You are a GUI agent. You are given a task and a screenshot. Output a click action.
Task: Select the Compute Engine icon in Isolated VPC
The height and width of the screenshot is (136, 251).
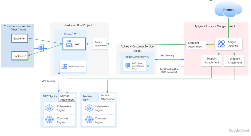point(89,119)
